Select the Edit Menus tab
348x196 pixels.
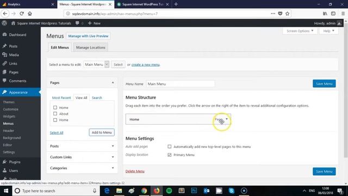click(60, 47)
